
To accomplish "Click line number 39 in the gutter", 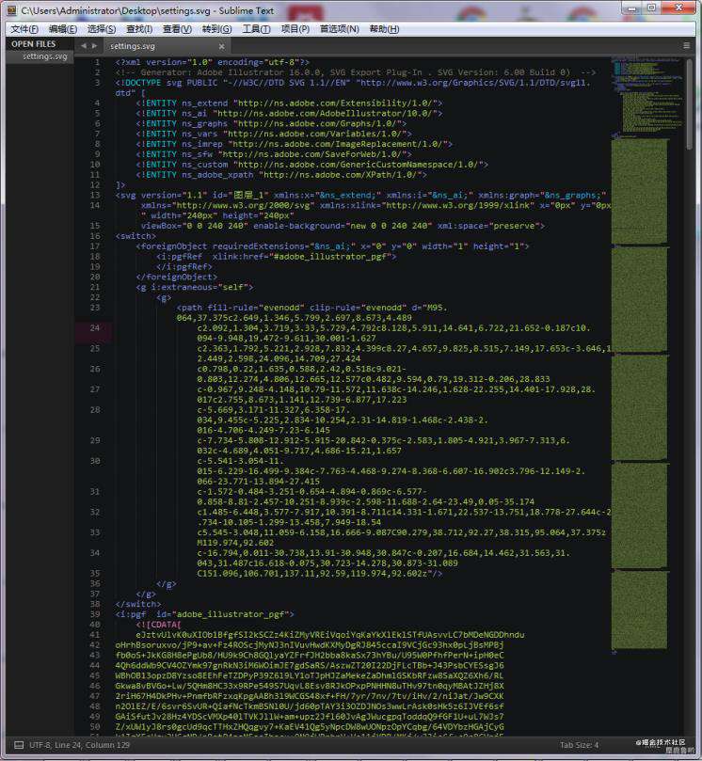I will click(x=95, y=614).
